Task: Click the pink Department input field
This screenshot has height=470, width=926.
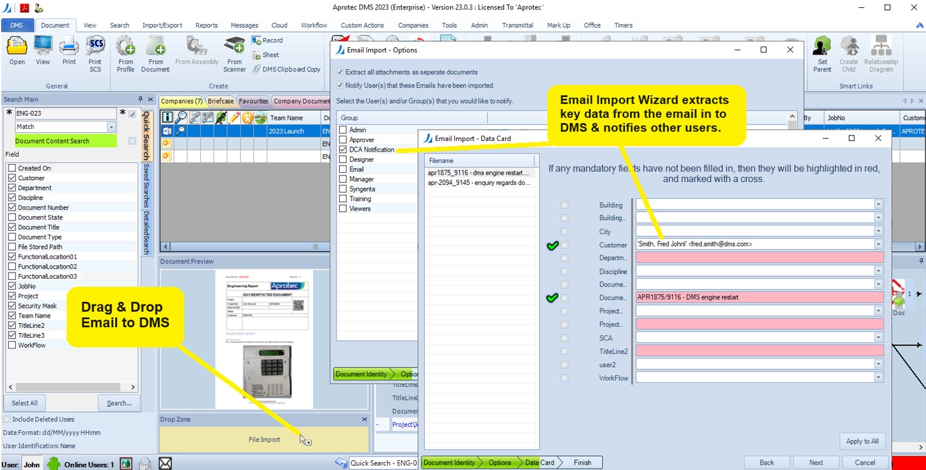Action: 759,257
